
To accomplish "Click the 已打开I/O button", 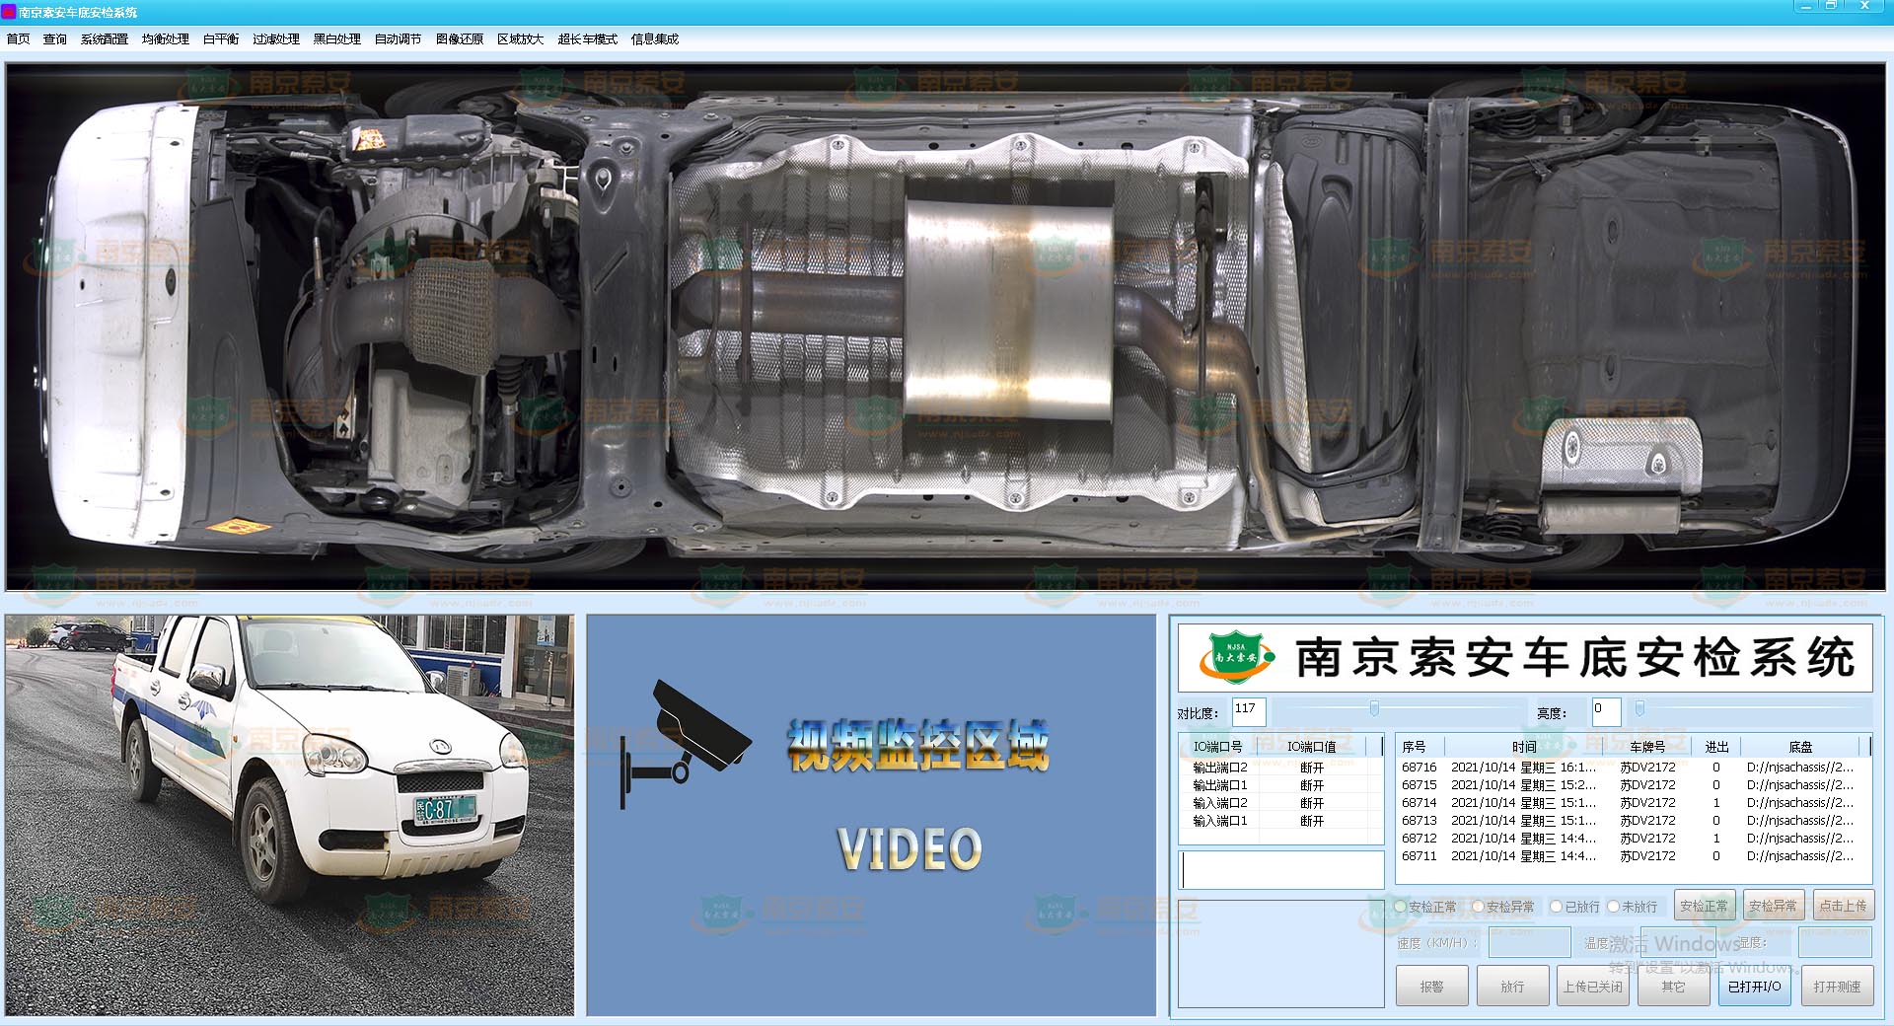I will [1754, 987].
